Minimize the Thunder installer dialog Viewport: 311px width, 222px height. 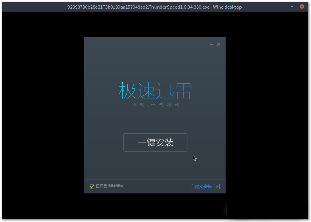point(211,44)
